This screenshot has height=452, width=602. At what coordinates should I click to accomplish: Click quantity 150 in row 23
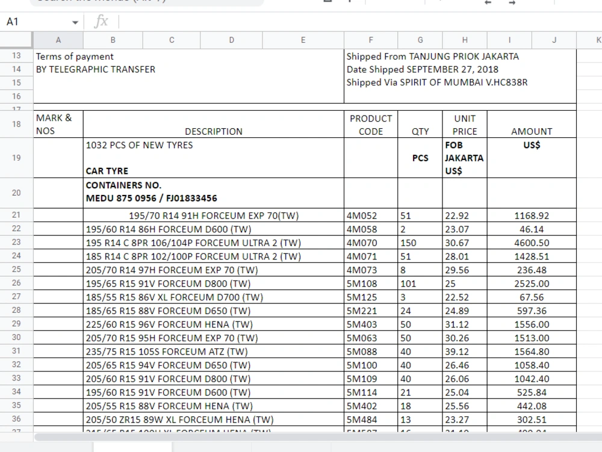pyautogui.click(x=420, y=243)
